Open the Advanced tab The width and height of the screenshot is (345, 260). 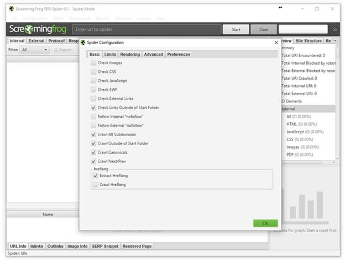(154, 54)
